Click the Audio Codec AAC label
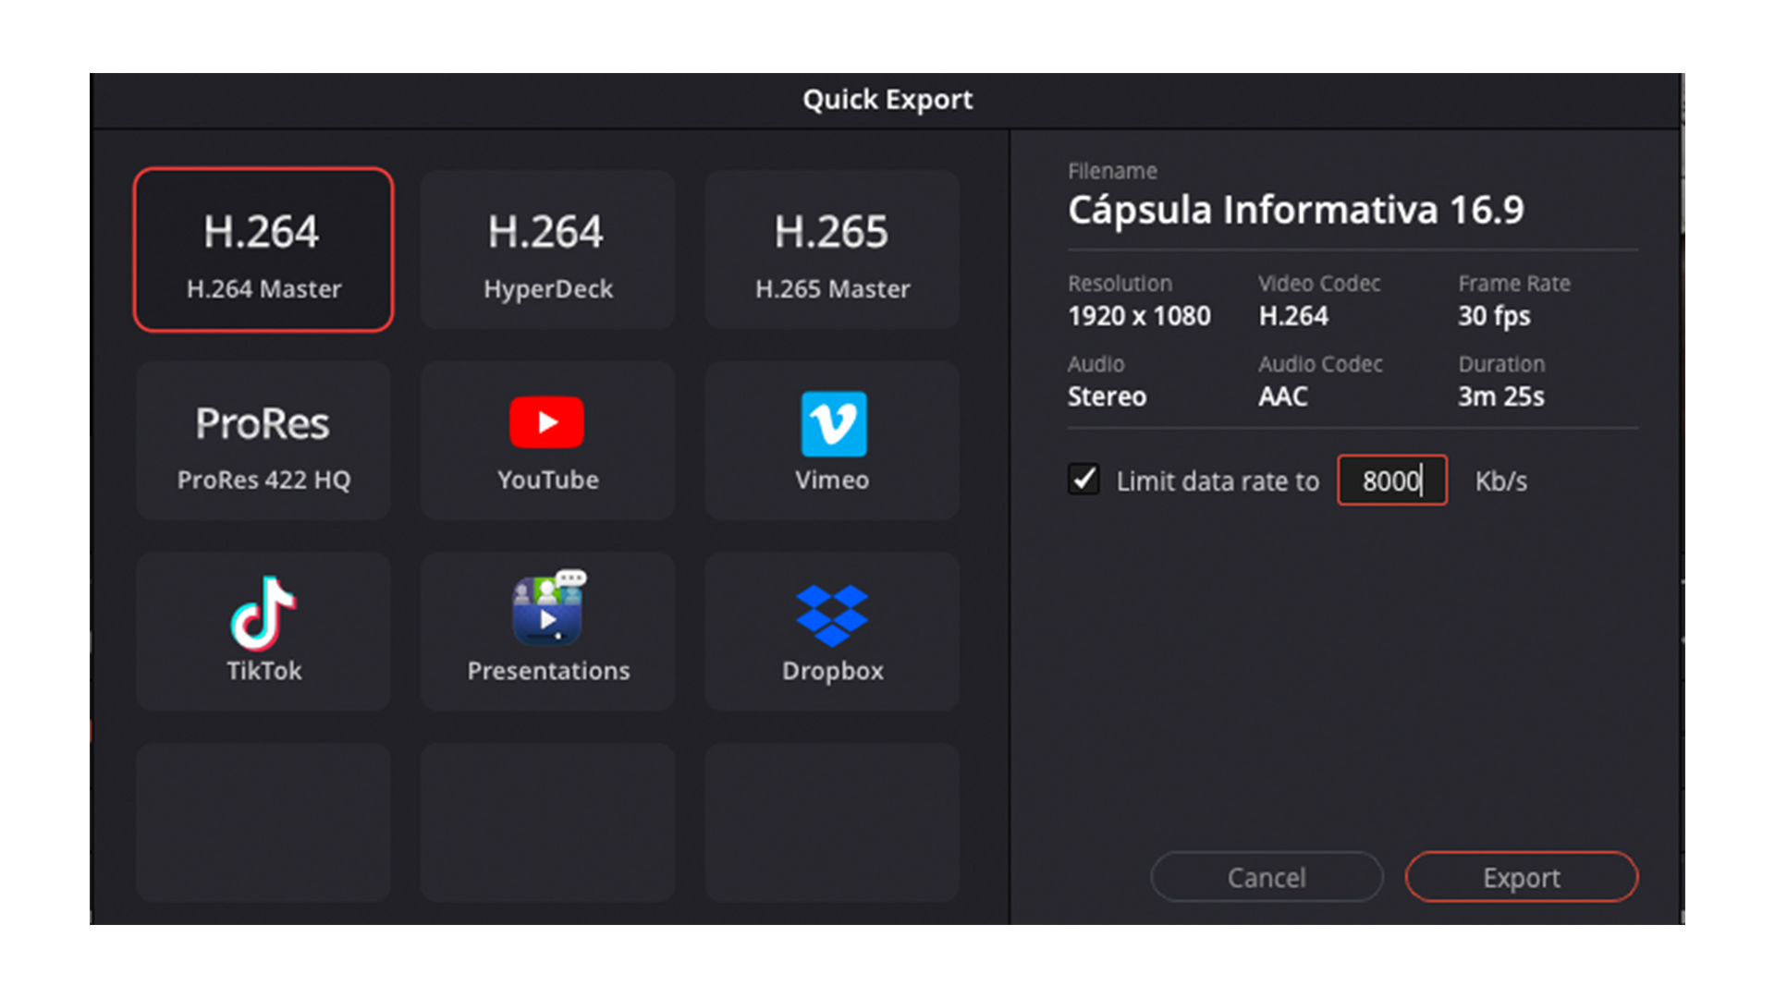 pyautogui.click(x=1320, y=364)
